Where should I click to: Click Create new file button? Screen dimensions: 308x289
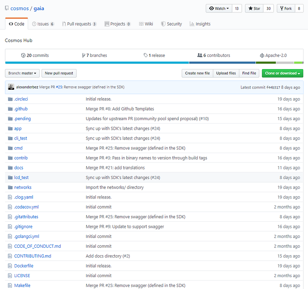[198, 73]
